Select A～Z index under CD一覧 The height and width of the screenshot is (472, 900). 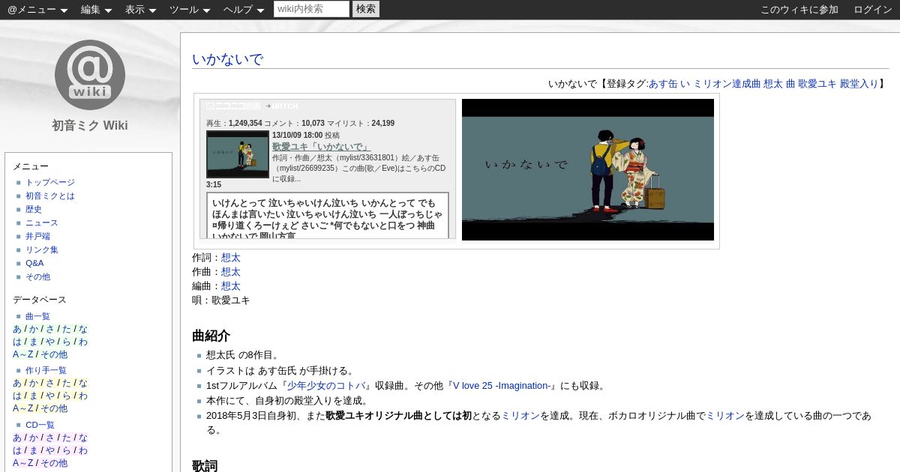(x=22, y=463)
